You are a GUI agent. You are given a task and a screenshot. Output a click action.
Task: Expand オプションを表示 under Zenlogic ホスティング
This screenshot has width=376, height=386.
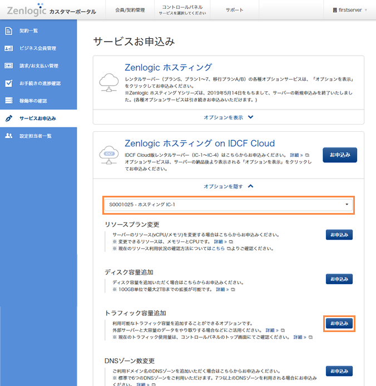tap(228, 117)
